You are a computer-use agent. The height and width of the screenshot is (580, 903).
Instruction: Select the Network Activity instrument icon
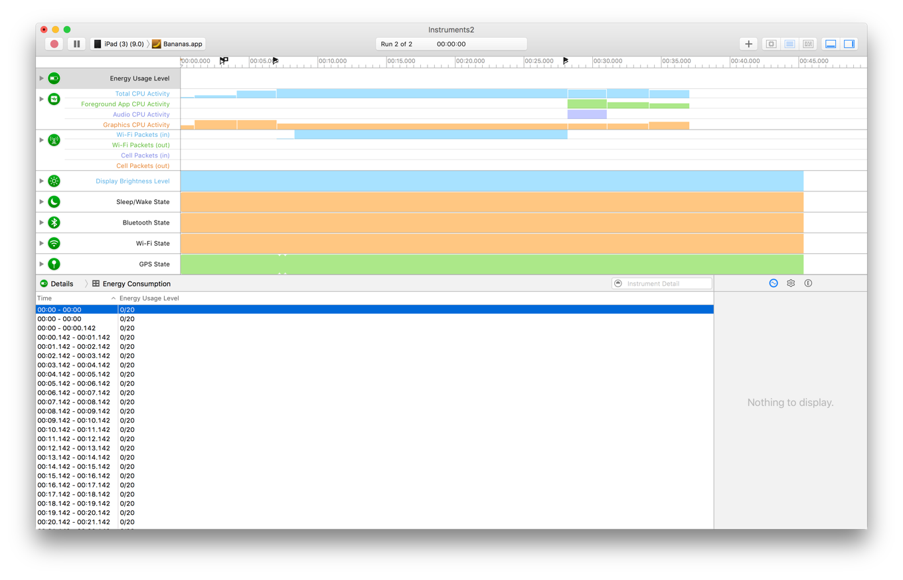pos(54,140)
